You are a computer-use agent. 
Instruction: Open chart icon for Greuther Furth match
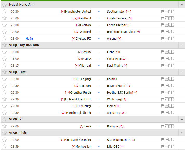point(167,92)
